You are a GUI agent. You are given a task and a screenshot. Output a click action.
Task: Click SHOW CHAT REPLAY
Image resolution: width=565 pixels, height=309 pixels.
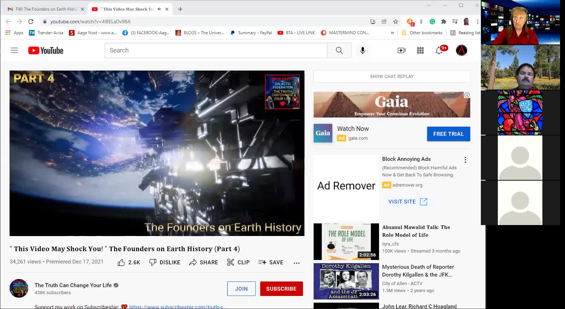[392, 77]
